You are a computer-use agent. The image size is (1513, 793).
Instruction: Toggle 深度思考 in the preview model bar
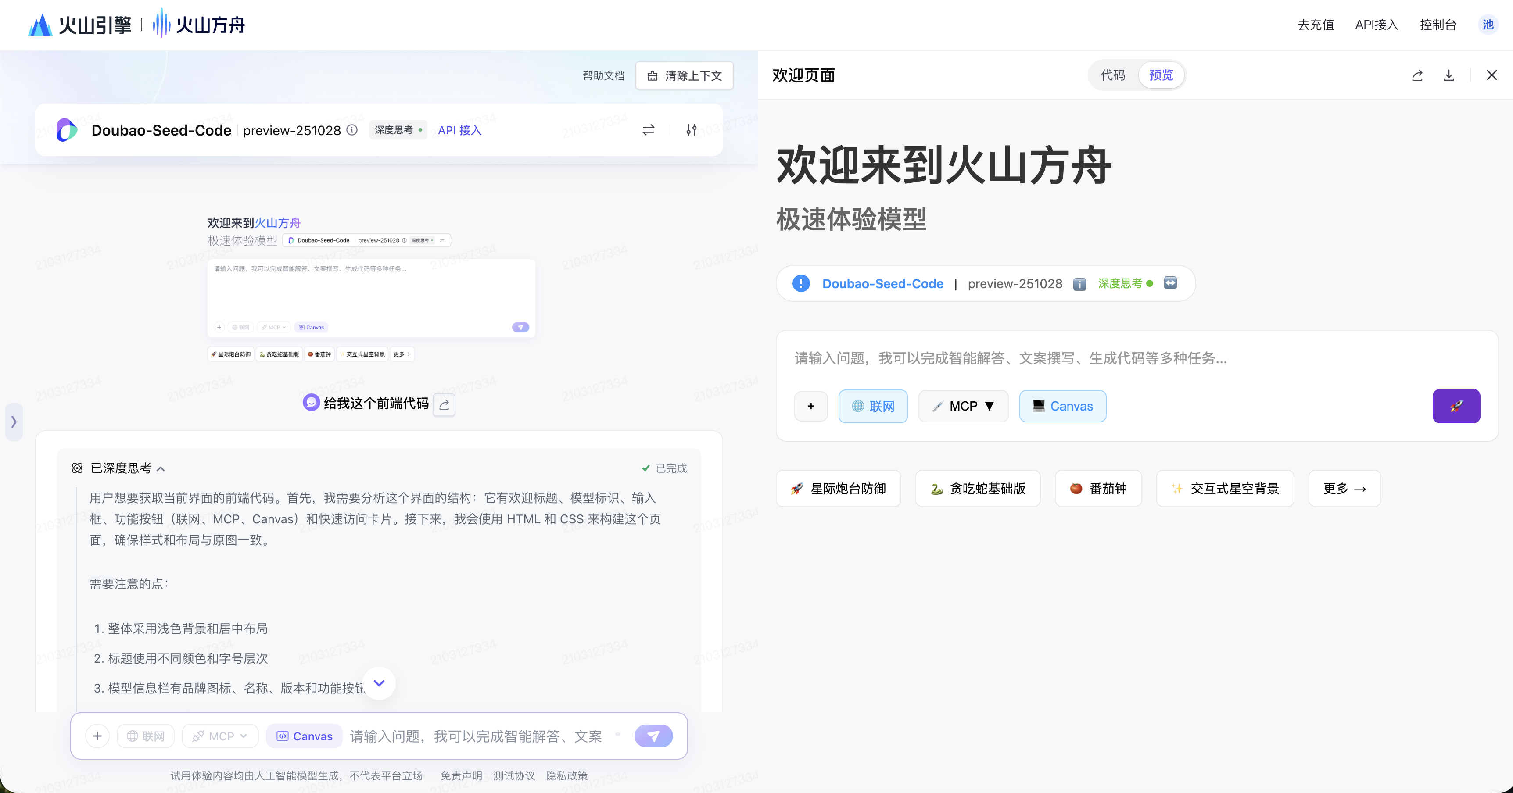(x=1125, y=283)
